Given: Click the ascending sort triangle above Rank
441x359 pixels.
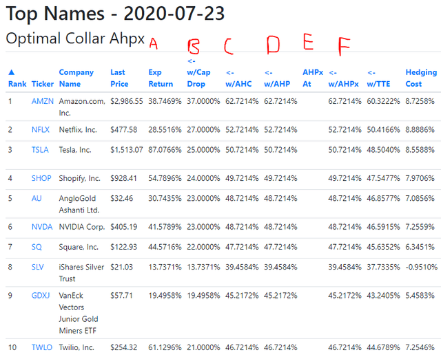Looking at the screenshot, I should coord(12,72).
